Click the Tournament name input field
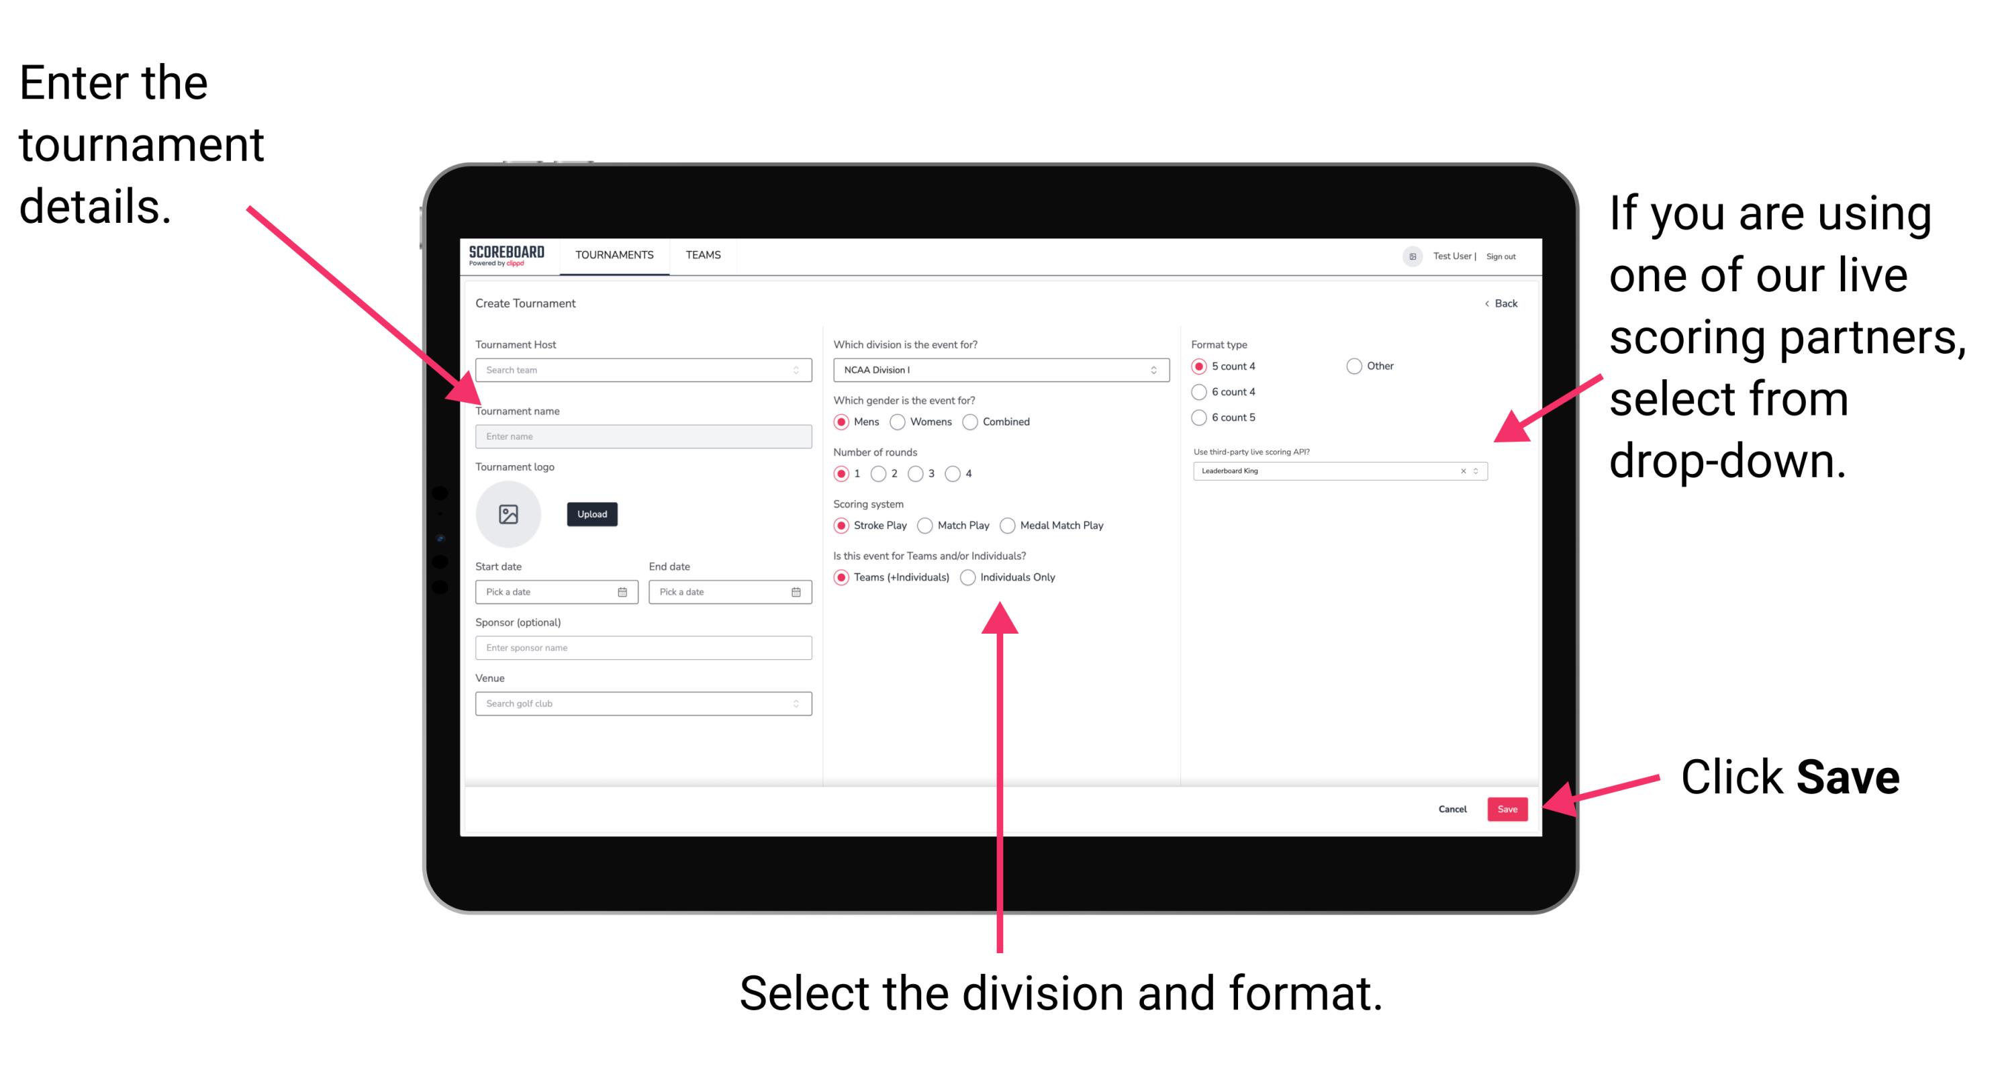The width and height of the screenshot is (2000, 1076). (x=642, y=435)
